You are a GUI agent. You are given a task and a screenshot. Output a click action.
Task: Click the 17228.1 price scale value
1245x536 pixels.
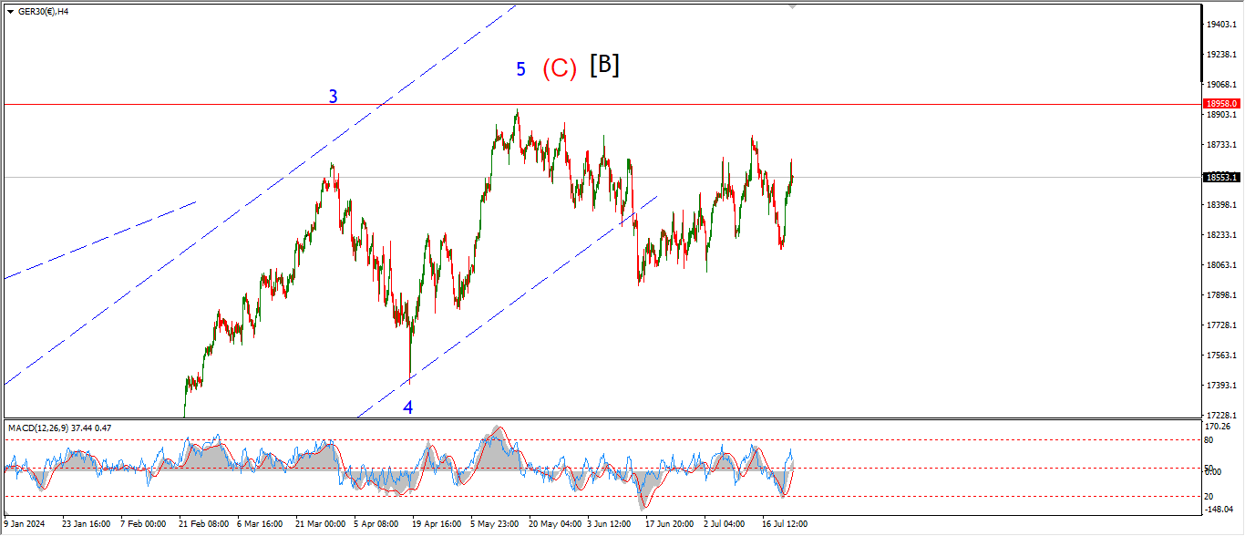click(1220, 415)
